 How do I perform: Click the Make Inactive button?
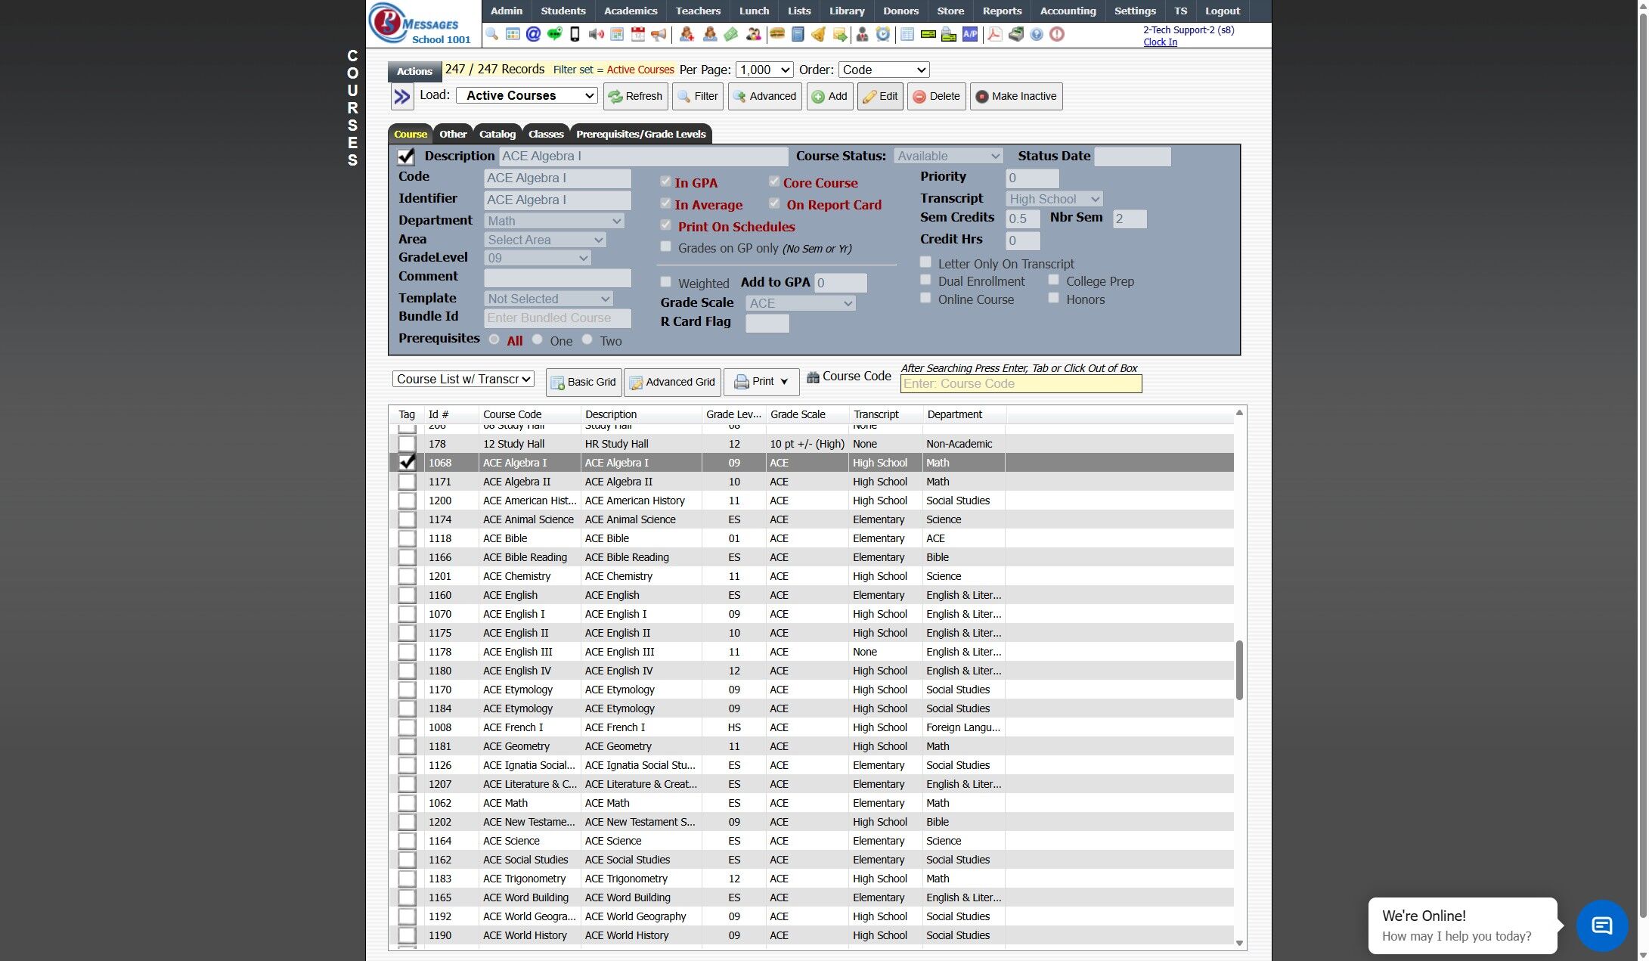(1016, 96)
